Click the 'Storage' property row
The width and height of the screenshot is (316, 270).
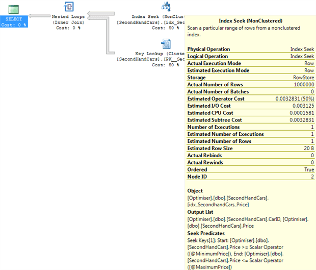(x=250, y=78)
